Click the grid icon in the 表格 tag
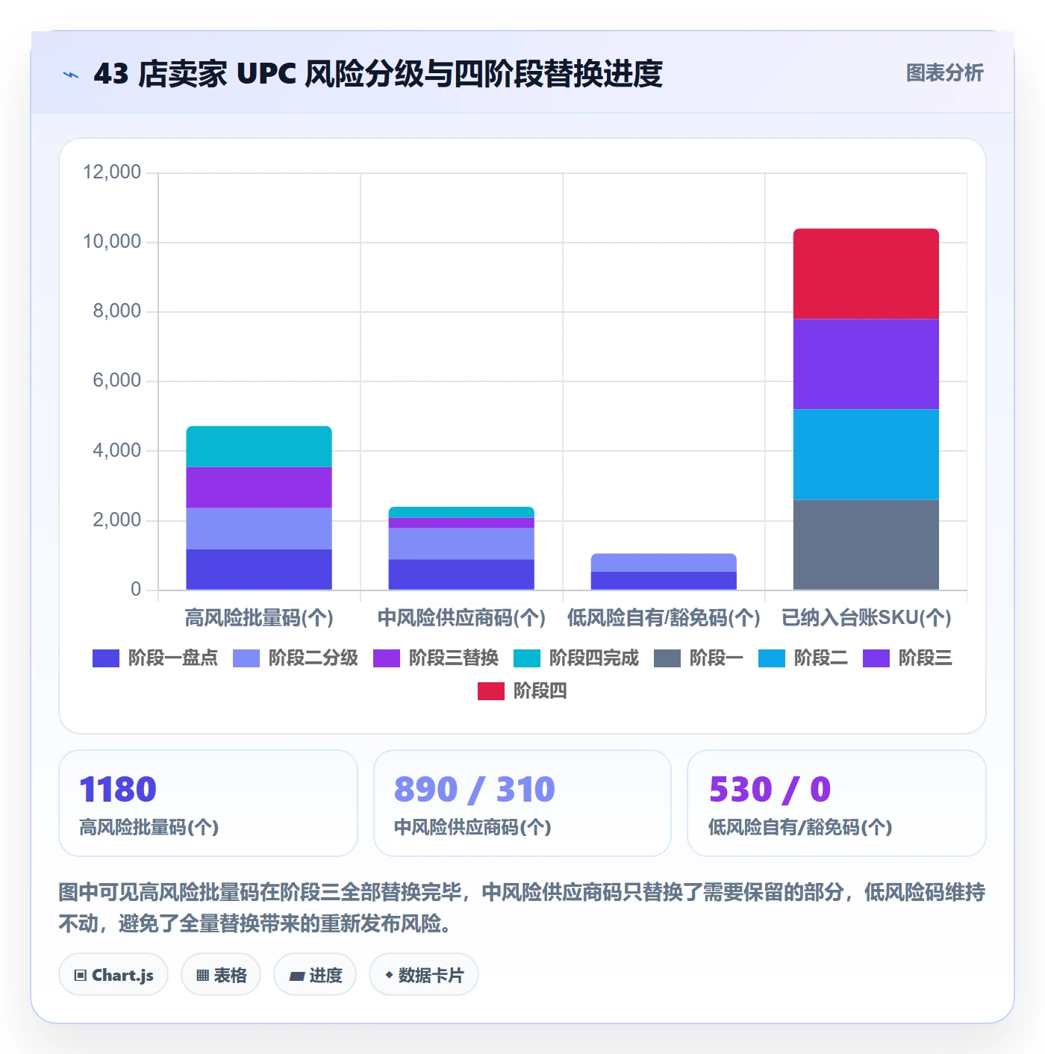 pyautogui.click(x=202, y=975)
